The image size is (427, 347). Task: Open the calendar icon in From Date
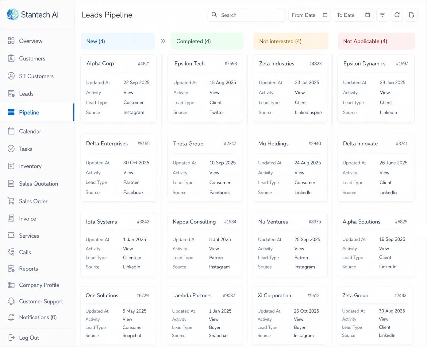pyautogui.click(x=325, y=15)
